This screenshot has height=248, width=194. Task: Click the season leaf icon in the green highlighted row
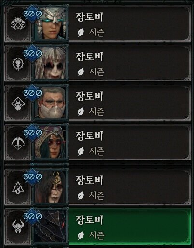tap(81, 235)
